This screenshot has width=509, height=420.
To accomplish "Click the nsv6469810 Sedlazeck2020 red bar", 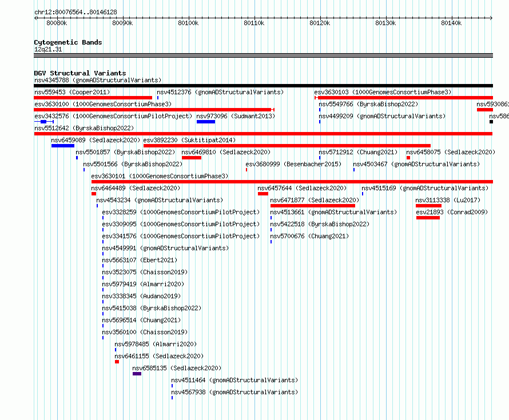I will click(192, 158).
